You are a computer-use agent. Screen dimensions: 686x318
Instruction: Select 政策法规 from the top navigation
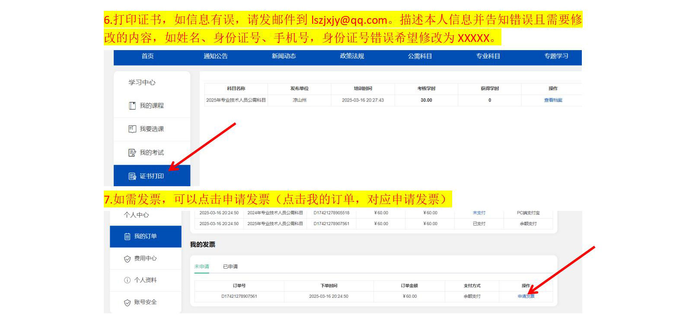coord(352,56)
